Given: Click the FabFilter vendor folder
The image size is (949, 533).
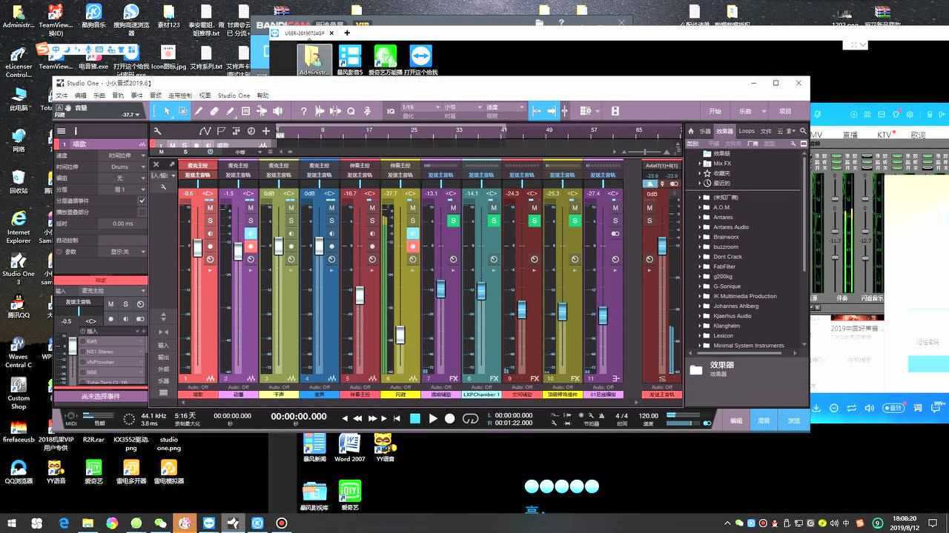Looking at the screenshot, I should point(724,266).
